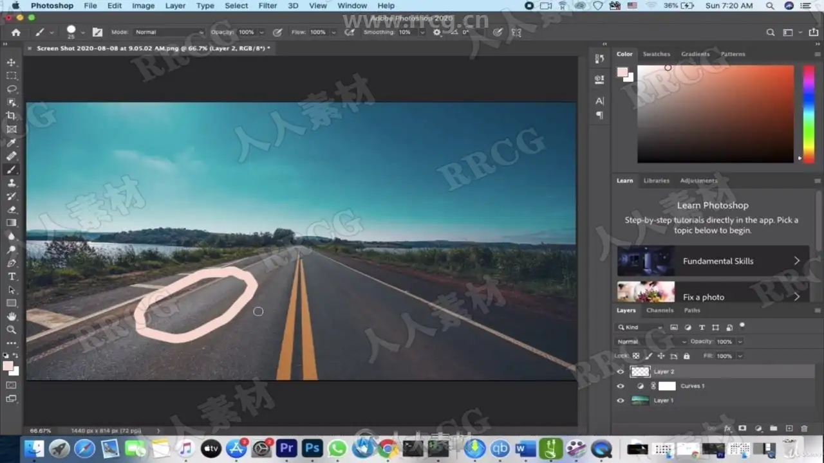Viewport: 824px width, 463px height.
Task: Open the brush Opacity slider dropdown
Action: [261, 32]
